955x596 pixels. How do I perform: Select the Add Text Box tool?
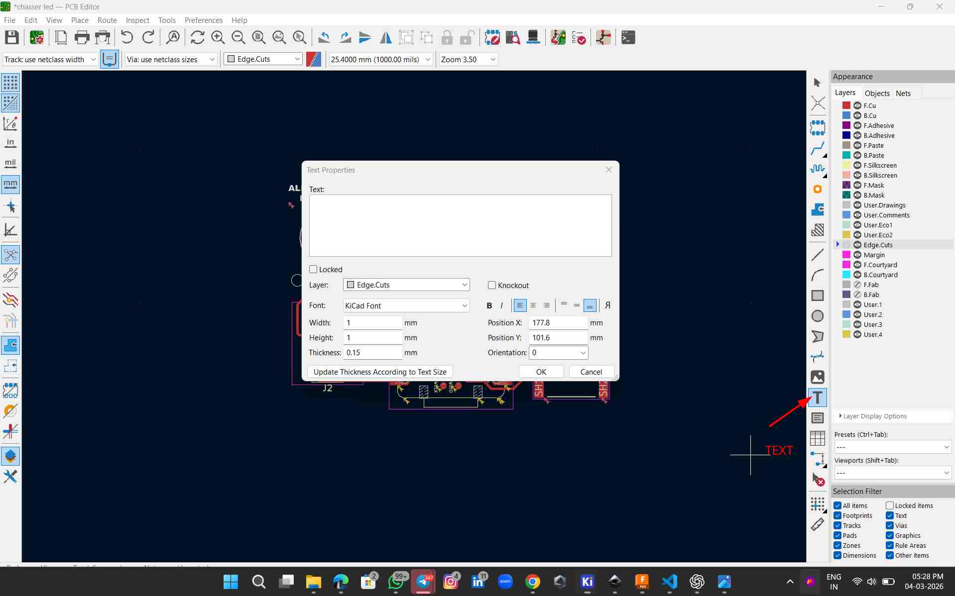[x=818, y=418]
